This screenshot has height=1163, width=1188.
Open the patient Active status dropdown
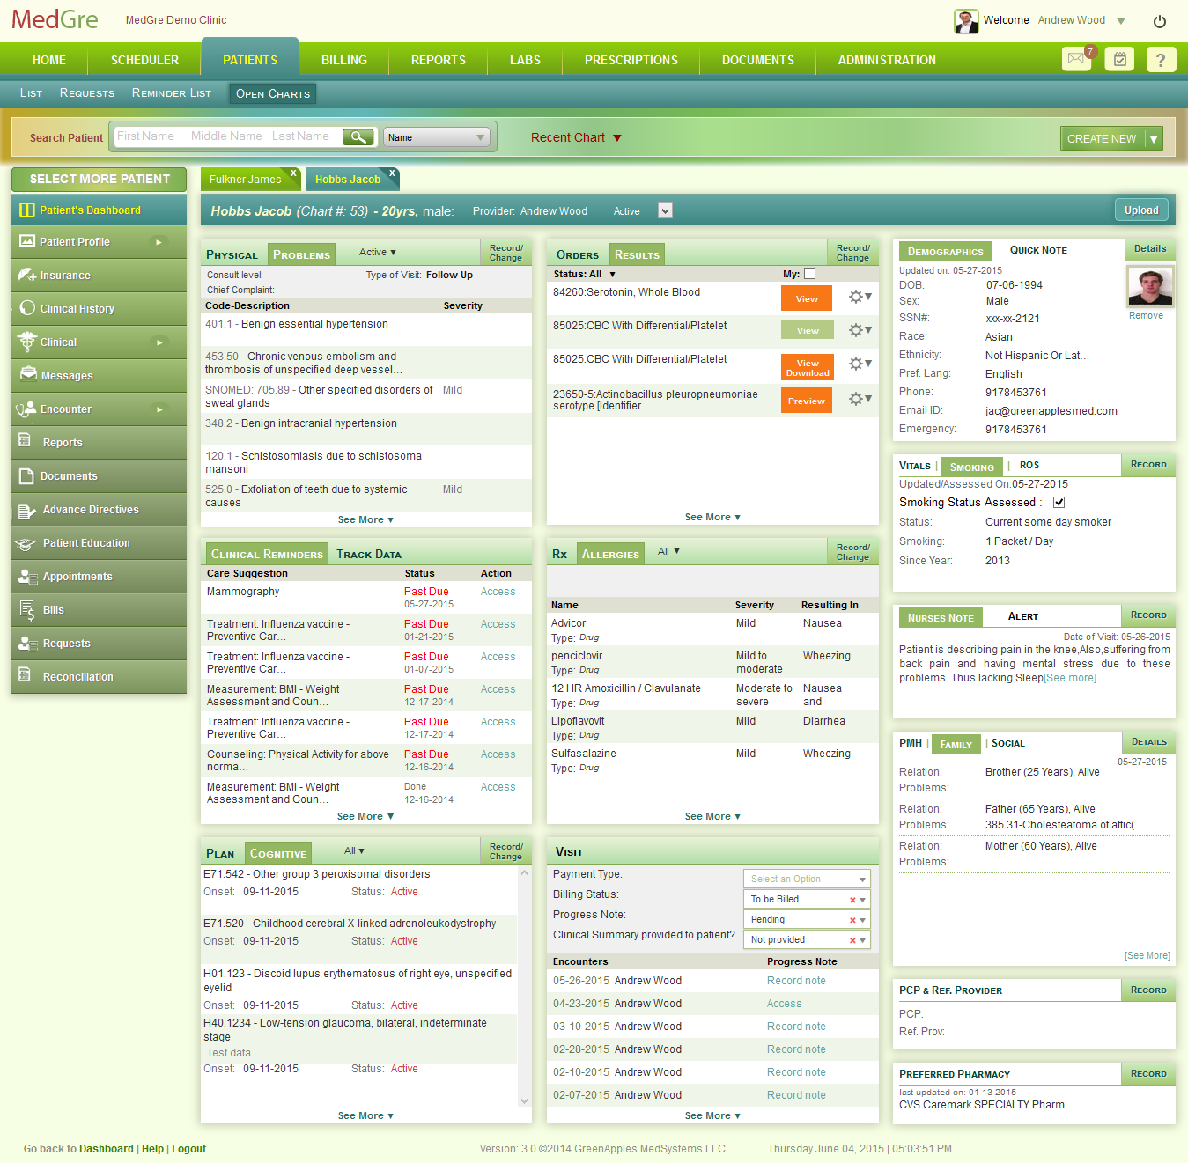point(665,210)
